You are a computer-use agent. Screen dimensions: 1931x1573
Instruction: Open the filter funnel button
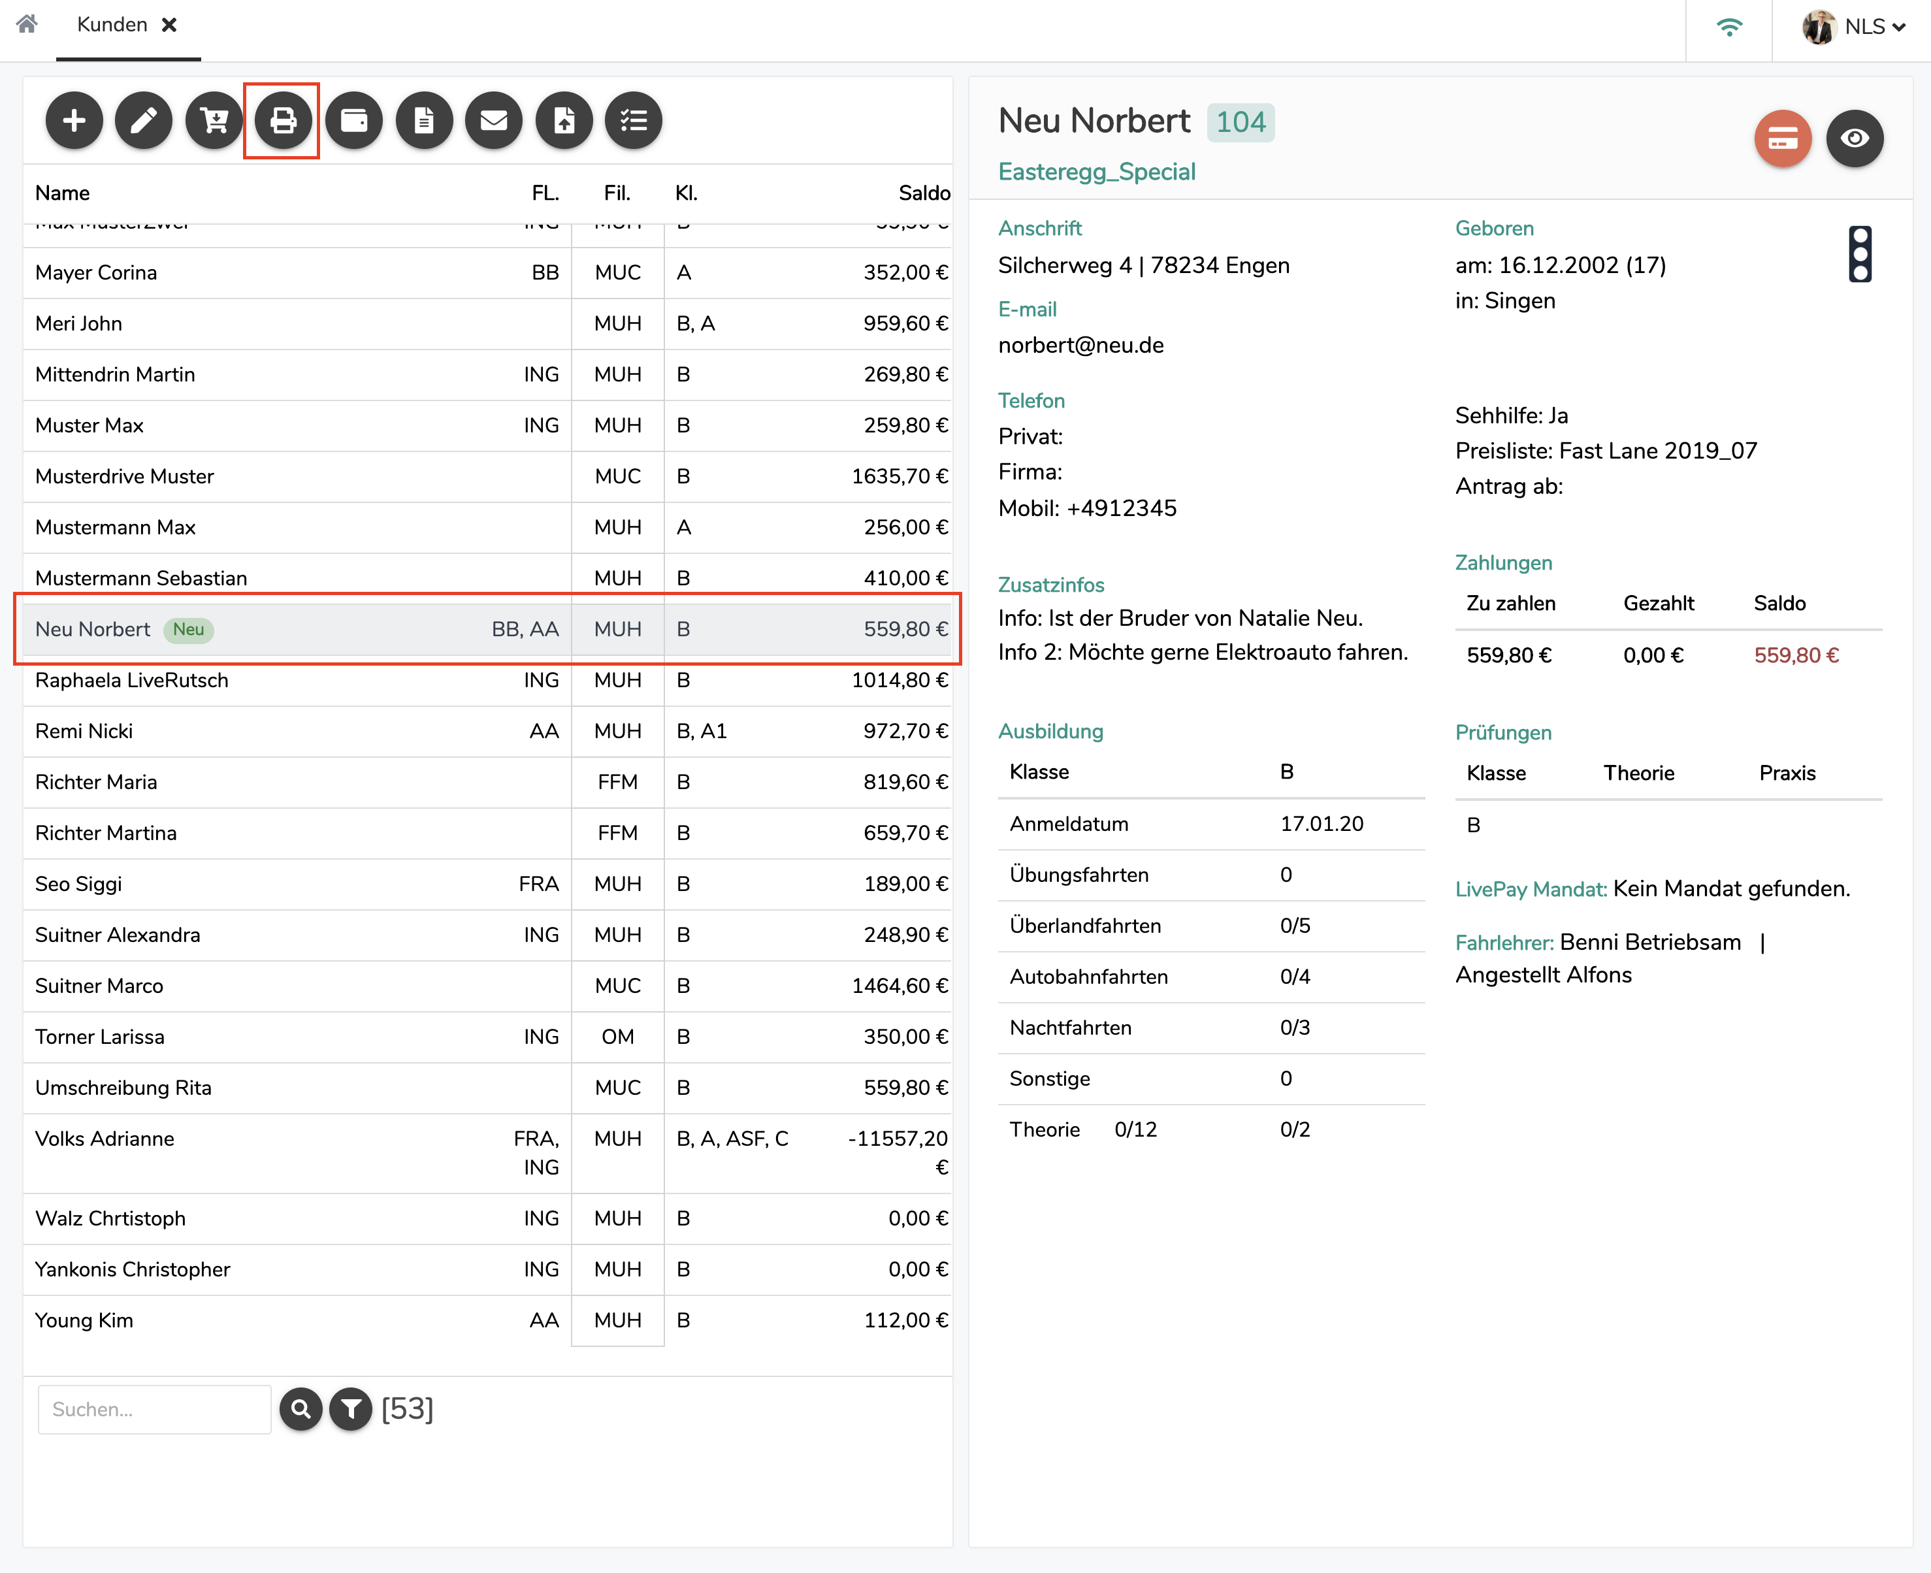point(351,1409)
